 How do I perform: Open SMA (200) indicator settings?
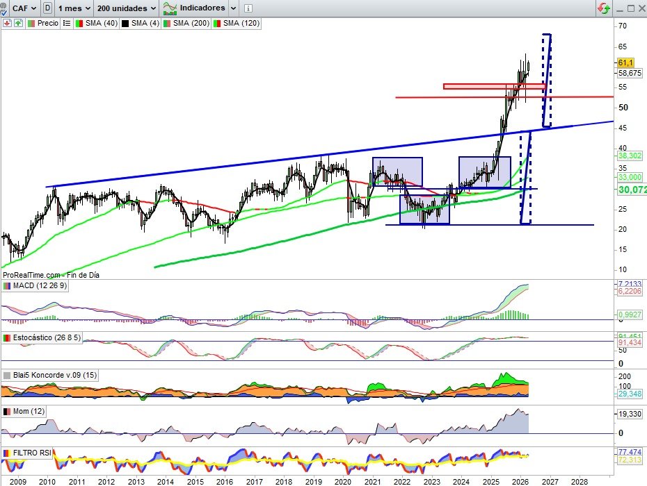[x=191, y=23]
